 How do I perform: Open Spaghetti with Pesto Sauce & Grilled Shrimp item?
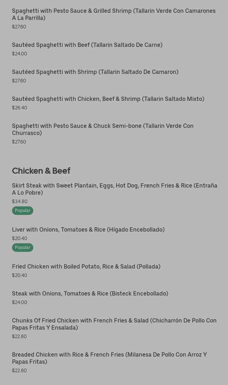click(x=114, y=14)
